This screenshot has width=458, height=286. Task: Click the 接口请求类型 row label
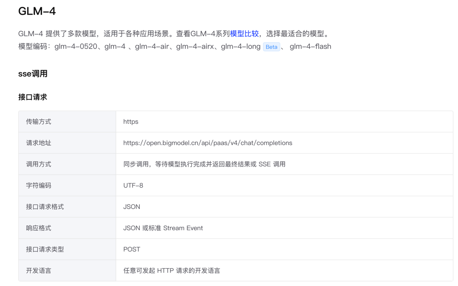click(x=45, y=250)
